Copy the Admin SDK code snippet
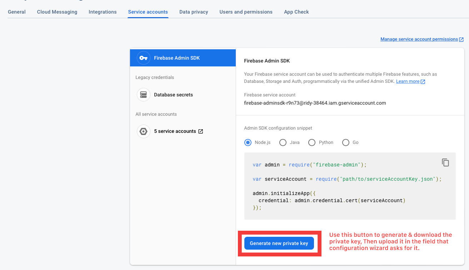 pos(445,162)
